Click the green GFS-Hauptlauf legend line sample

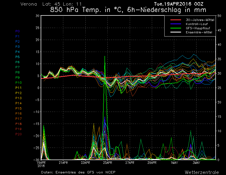coord(176,28)
